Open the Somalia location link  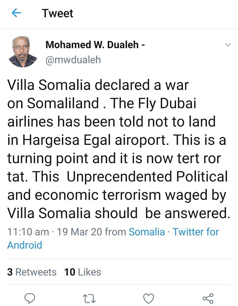tap(146, 232)
